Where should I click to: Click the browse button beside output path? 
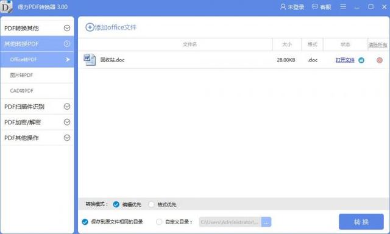click(x=266, y=222)
